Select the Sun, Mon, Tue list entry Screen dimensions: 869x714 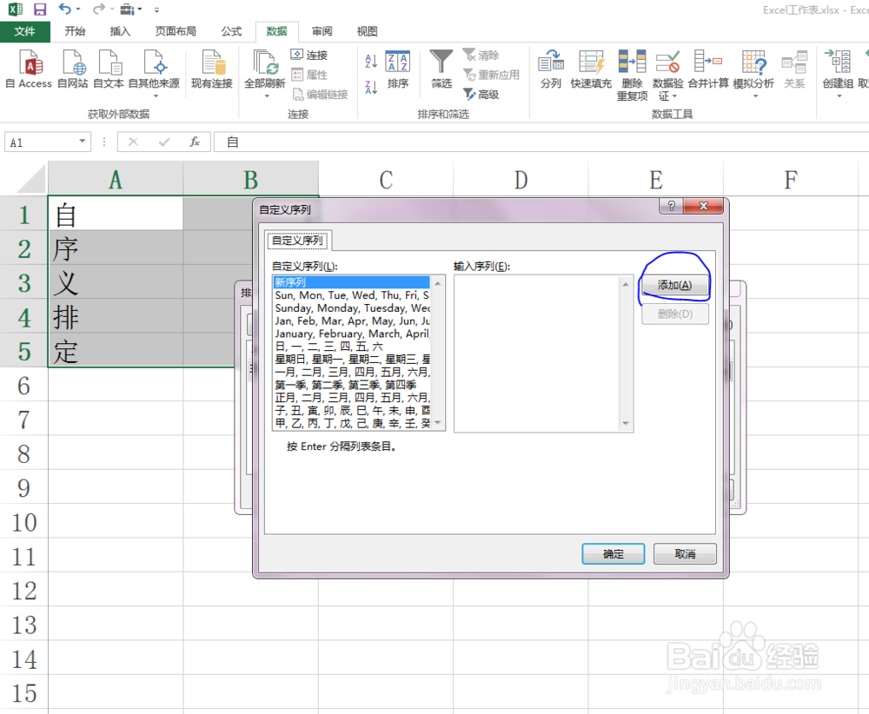click(351, 295)
